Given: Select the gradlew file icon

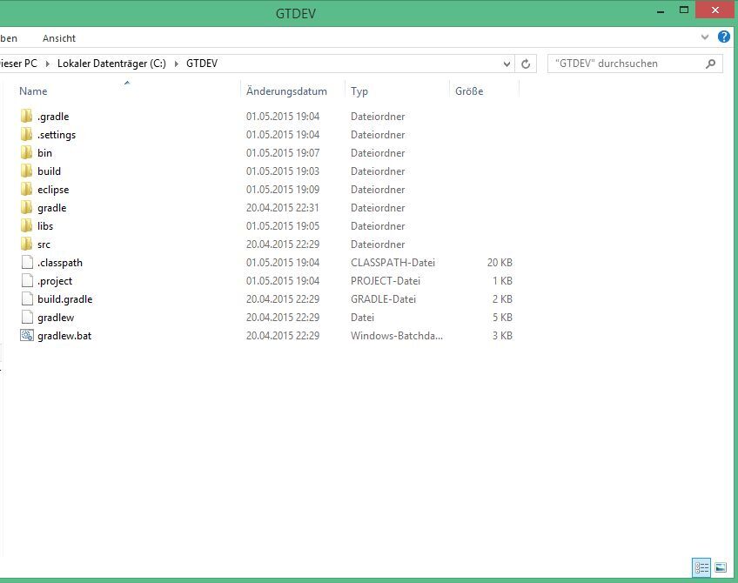Looking at the screenshot, I should [27, 317].
